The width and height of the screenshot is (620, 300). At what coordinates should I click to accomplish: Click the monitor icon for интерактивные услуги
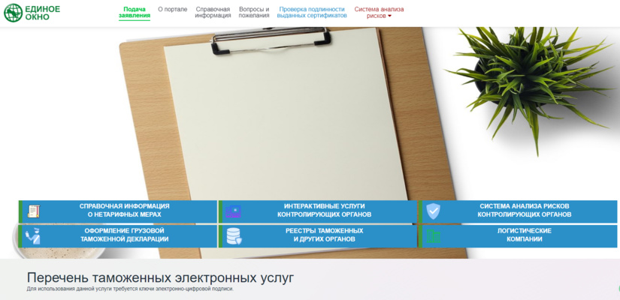[x=233, y=211]
